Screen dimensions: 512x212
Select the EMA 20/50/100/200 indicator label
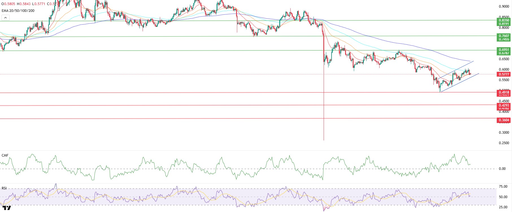pyautogui.click(x=18, y=11)
